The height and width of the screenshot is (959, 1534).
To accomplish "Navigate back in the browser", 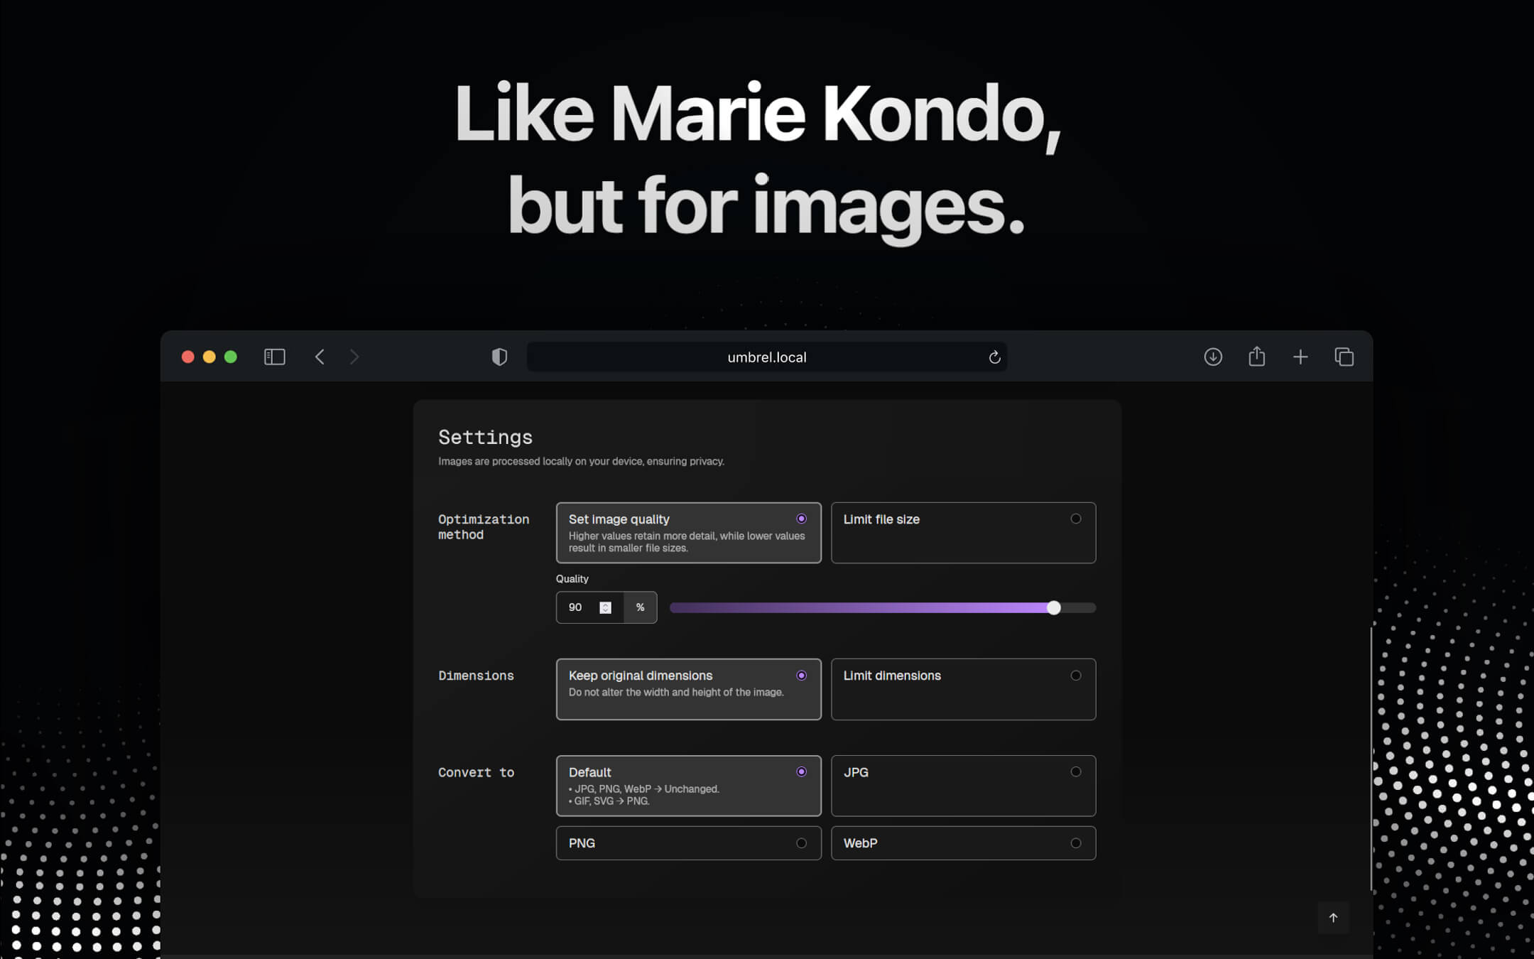I will 320,357.
